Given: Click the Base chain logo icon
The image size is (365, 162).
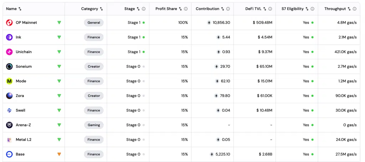Looking at the screenshot, I should tap(9, 154).
